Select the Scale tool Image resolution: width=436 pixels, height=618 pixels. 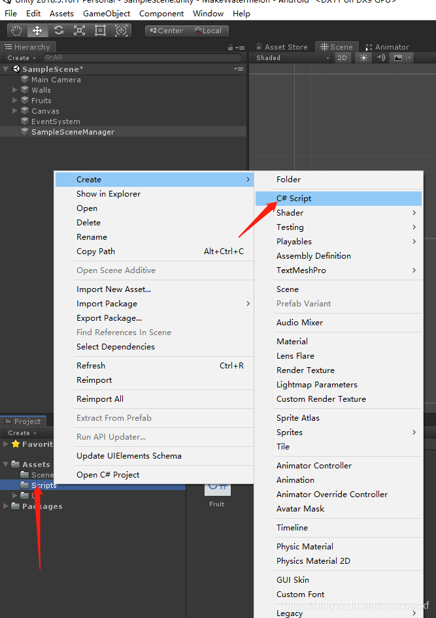point(80,31)
